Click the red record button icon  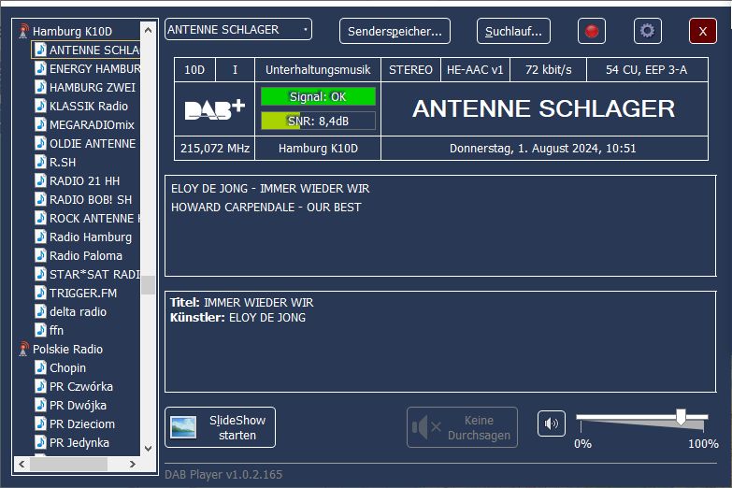(592, 31)
